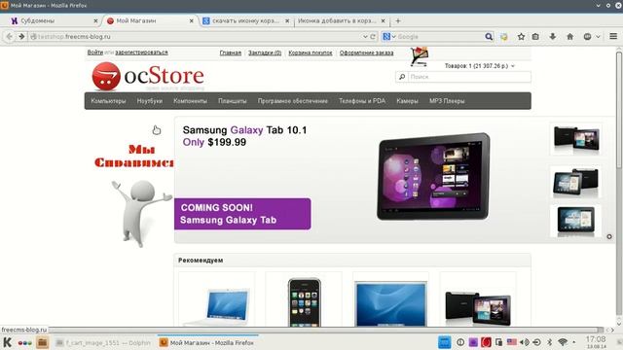Click the Поиск store search field
The height and width of the screenshot is (350, 623).
(x=469, y=77)
